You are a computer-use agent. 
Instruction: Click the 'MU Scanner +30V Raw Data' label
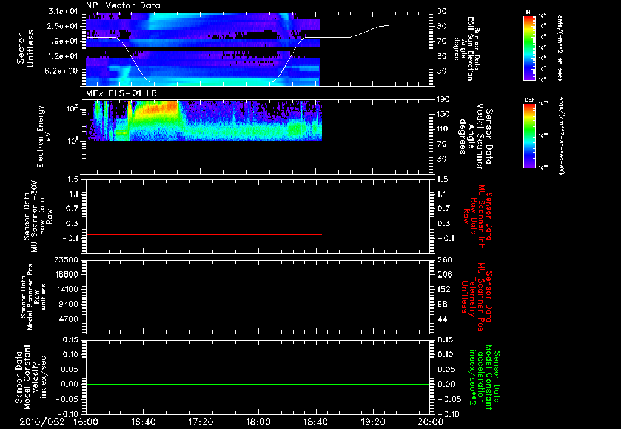click(38, 216)
